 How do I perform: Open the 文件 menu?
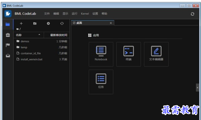[x=47, y=14]
